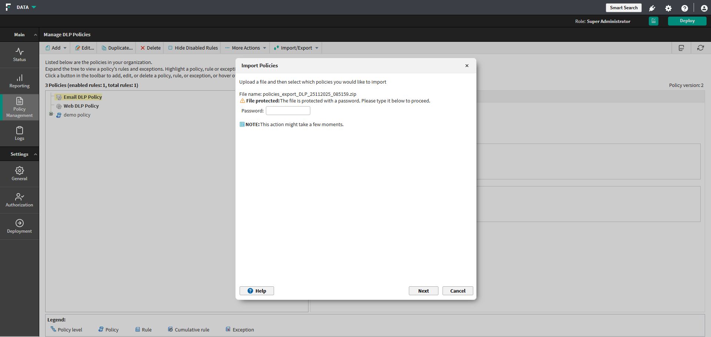Select the Web DLP Policy item
The height and width of the screenshot is (337, 711).
[81, 106]
